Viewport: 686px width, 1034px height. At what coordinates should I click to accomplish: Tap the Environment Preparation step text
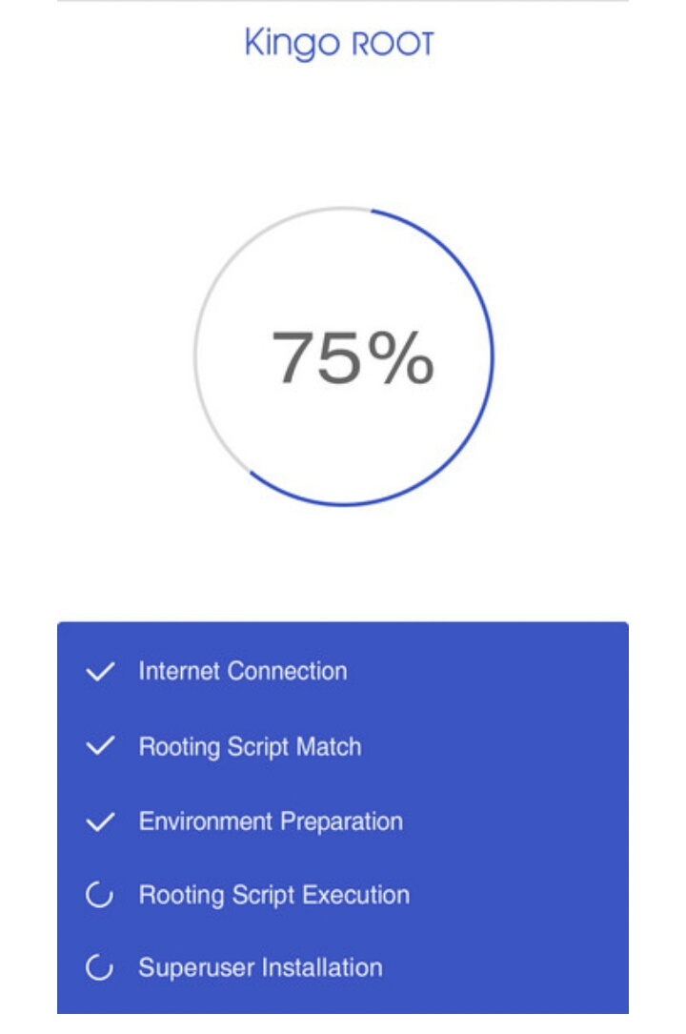point(271,821)
